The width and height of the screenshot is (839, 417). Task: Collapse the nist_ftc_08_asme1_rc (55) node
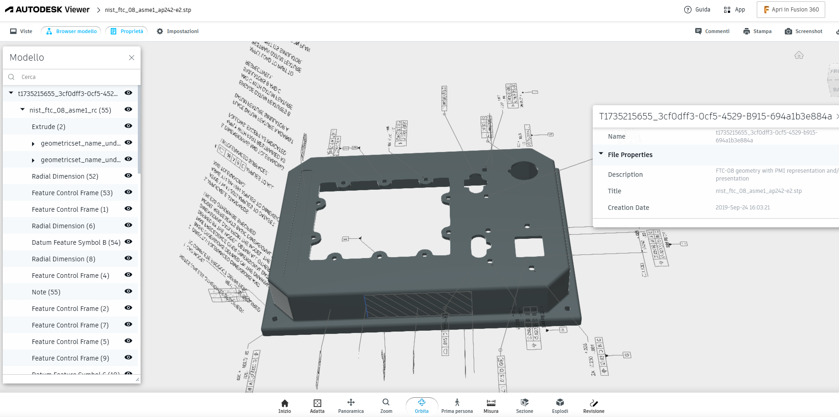[23, 109]
